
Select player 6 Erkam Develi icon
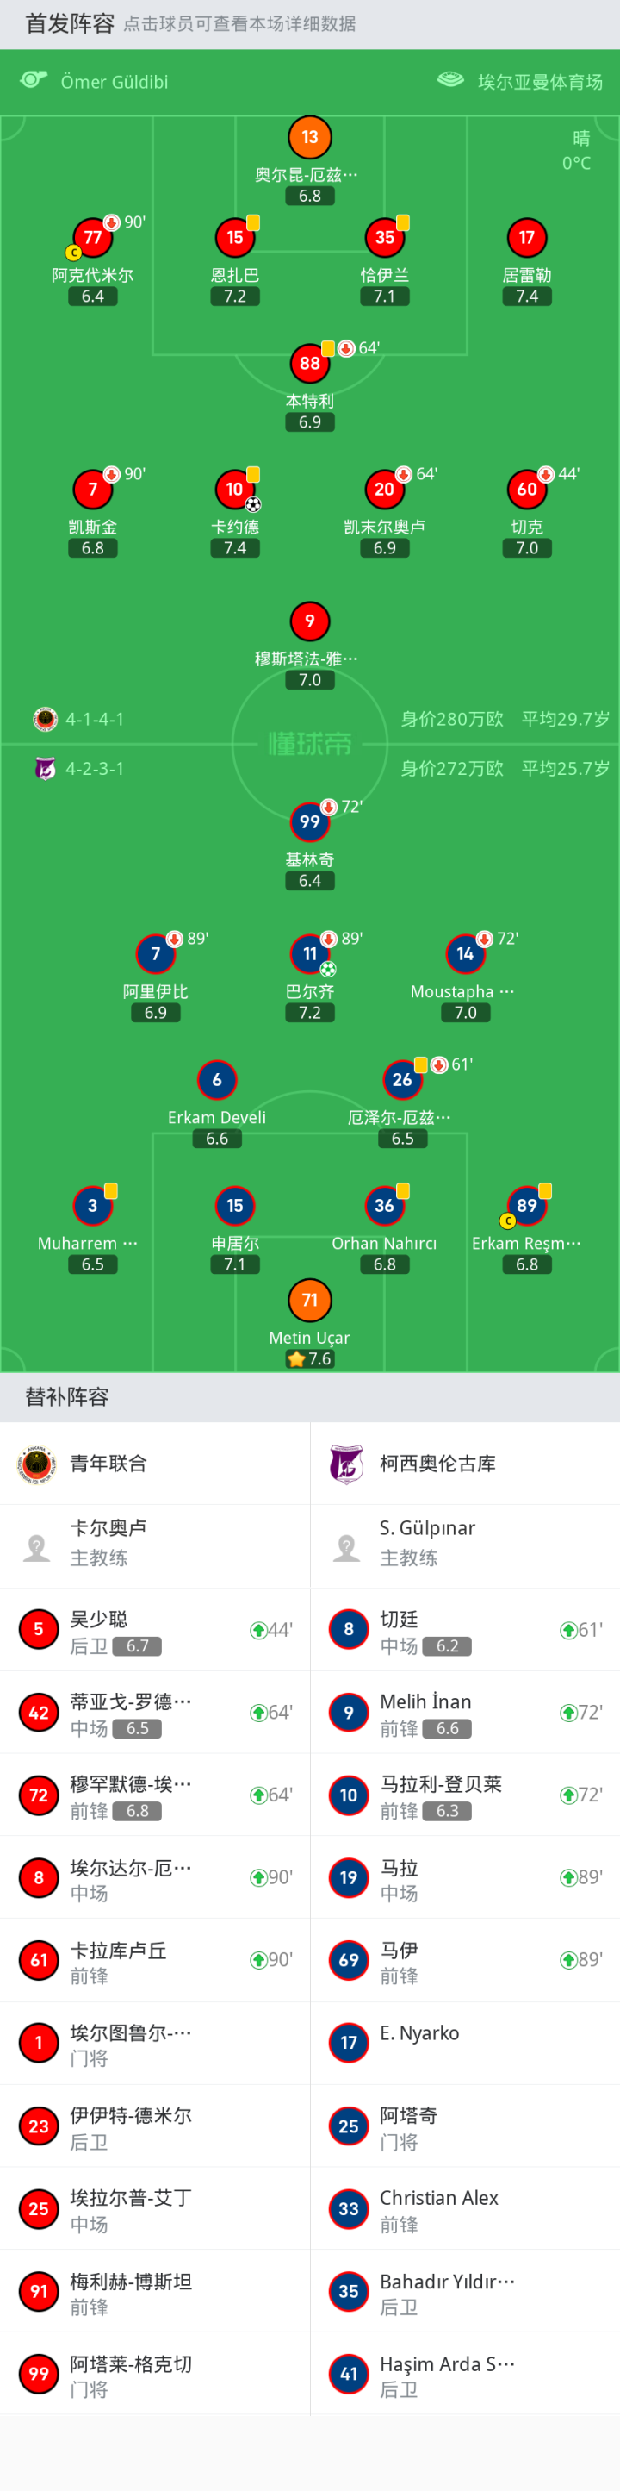point(216,1080)
